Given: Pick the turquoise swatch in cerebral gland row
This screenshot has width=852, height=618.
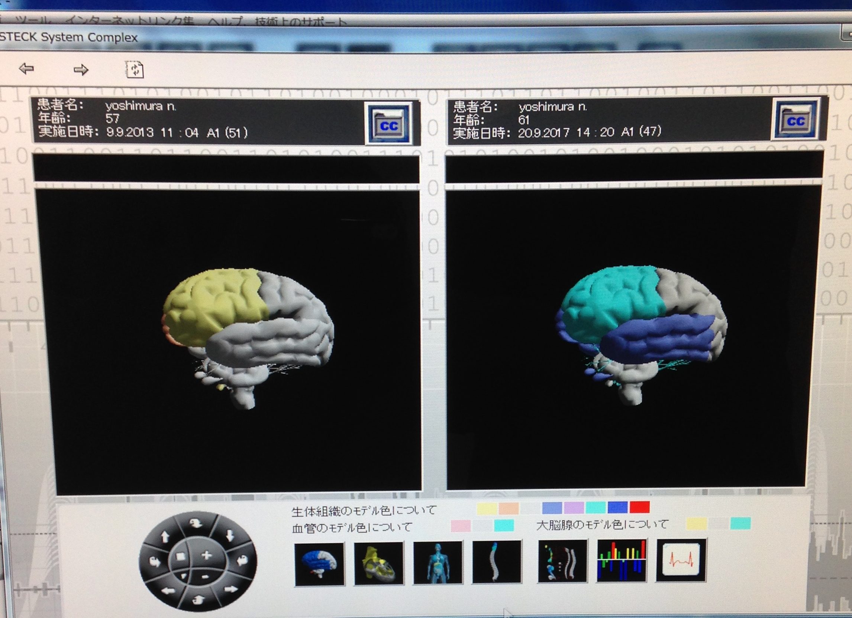Looking at the screenshot, I should pyautogui.click(x=740, y=523).
